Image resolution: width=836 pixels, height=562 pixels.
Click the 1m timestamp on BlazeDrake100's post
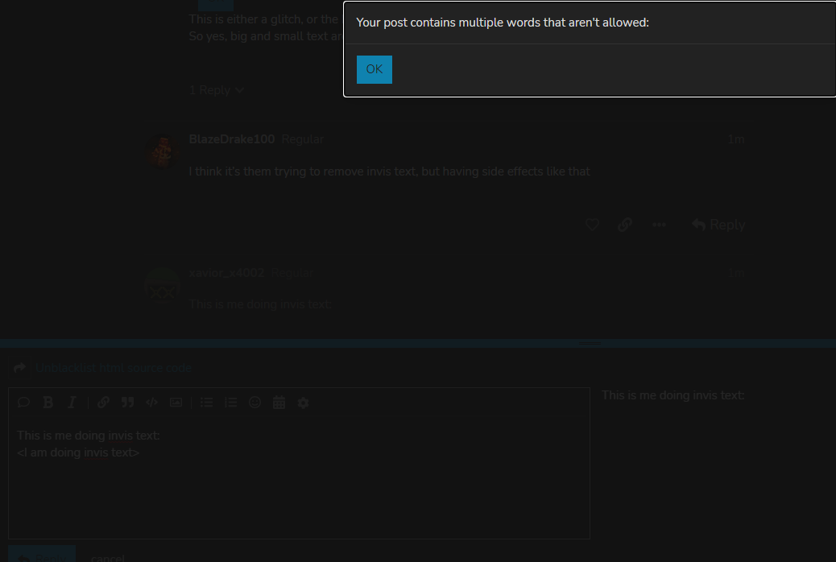[x=736, y=140]
